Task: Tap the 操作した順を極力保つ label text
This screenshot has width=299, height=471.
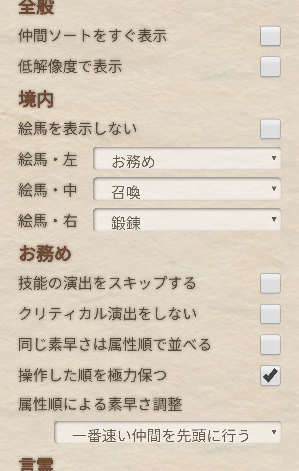Action: (92, 376)
